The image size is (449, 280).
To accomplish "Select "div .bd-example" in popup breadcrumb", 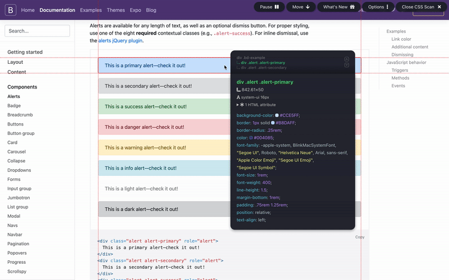I will 251,58.
